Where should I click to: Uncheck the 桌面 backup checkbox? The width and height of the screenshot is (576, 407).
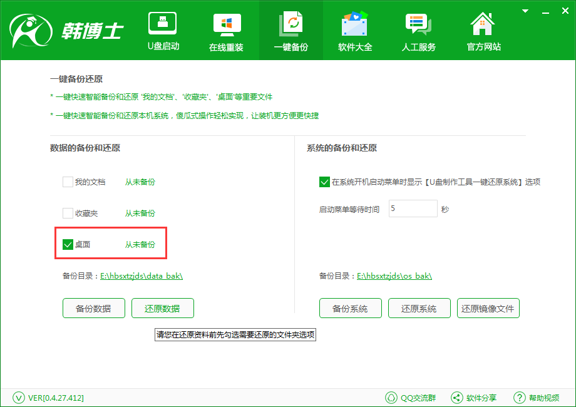[68, 244]
